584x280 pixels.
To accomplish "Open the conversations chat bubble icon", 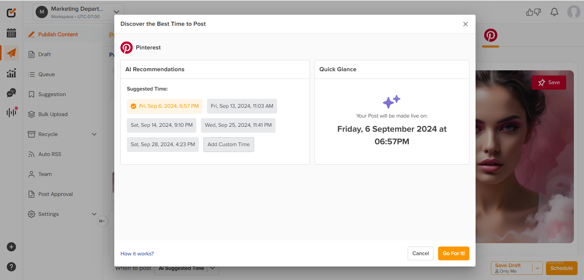I will click(11, 93).
